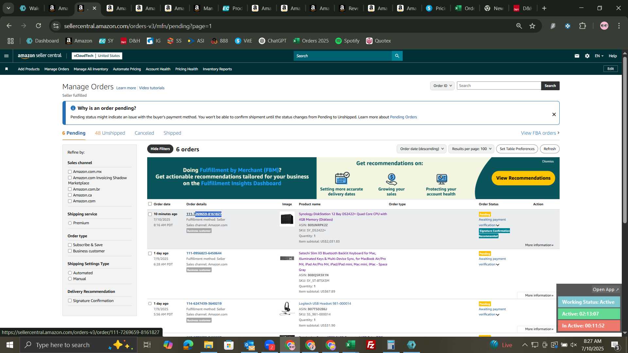This screenshot has width=628, height=353.
Task: Click the bookmark flag icon in nav bar
Action: coord(7,69)
